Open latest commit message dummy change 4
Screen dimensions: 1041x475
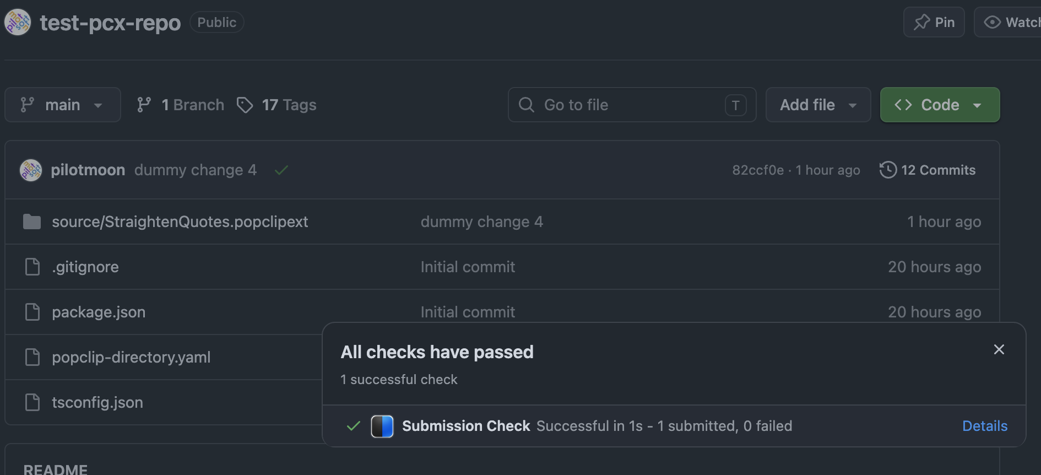click(196, 170)
